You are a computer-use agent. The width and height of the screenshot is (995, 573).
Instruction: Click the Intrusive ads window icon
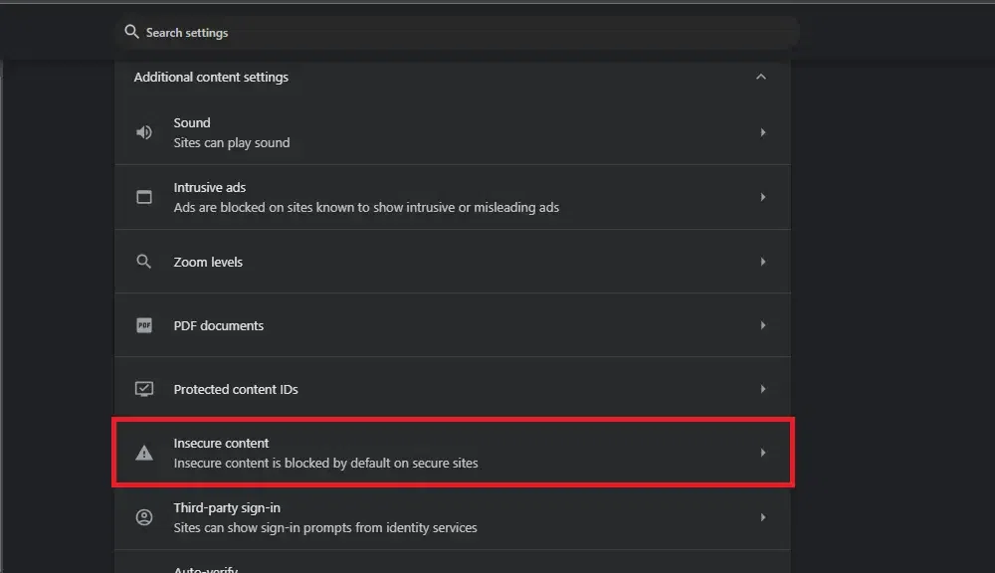coord(144,197)
